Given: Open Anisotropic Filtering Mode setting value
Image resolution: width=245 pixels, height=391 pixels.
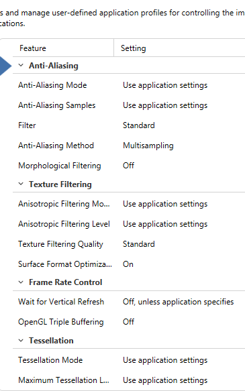Looking at the screenshot, I should (x=165, y=204).
